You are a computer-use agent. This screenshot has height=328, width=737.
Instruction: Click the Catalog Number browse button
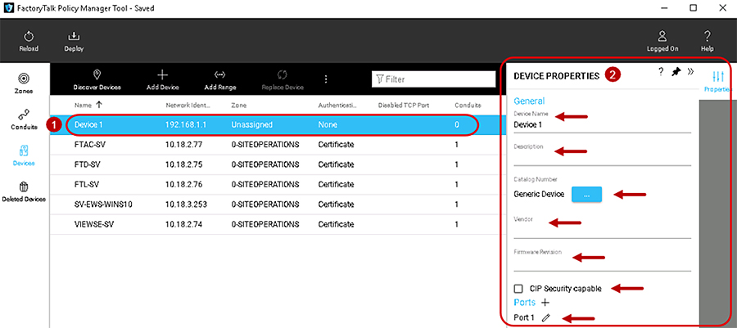click(586, 195)
